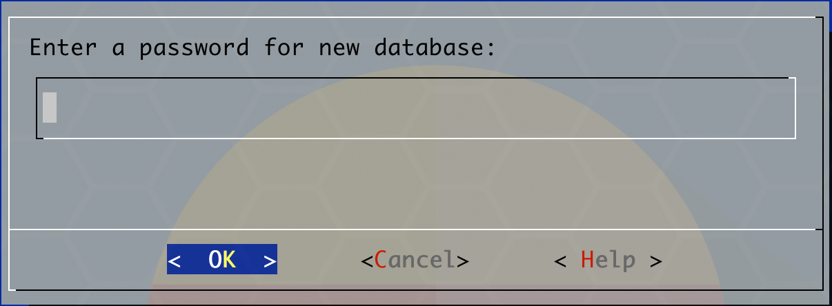Click the Cancel button
832x306 pixels.
(x=415, y=260)
